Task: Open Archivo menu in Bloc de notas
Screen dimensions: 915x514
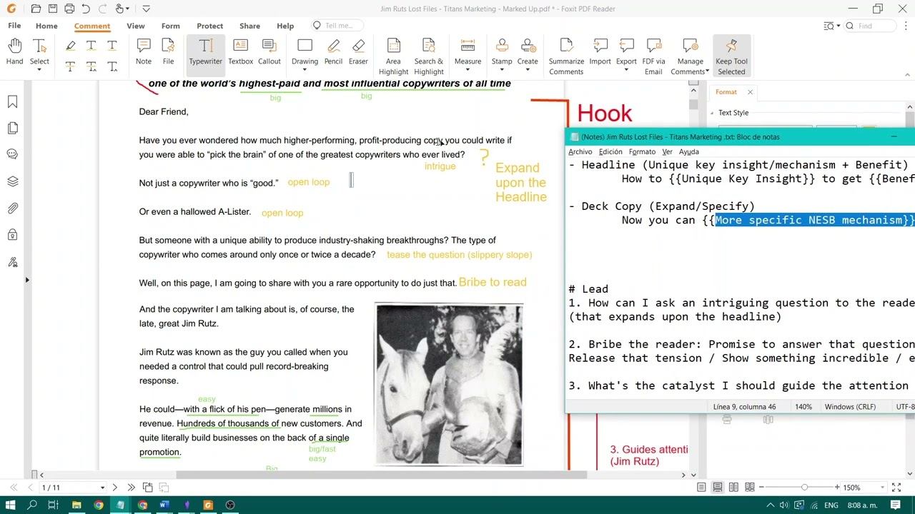Action: (580, 151)
